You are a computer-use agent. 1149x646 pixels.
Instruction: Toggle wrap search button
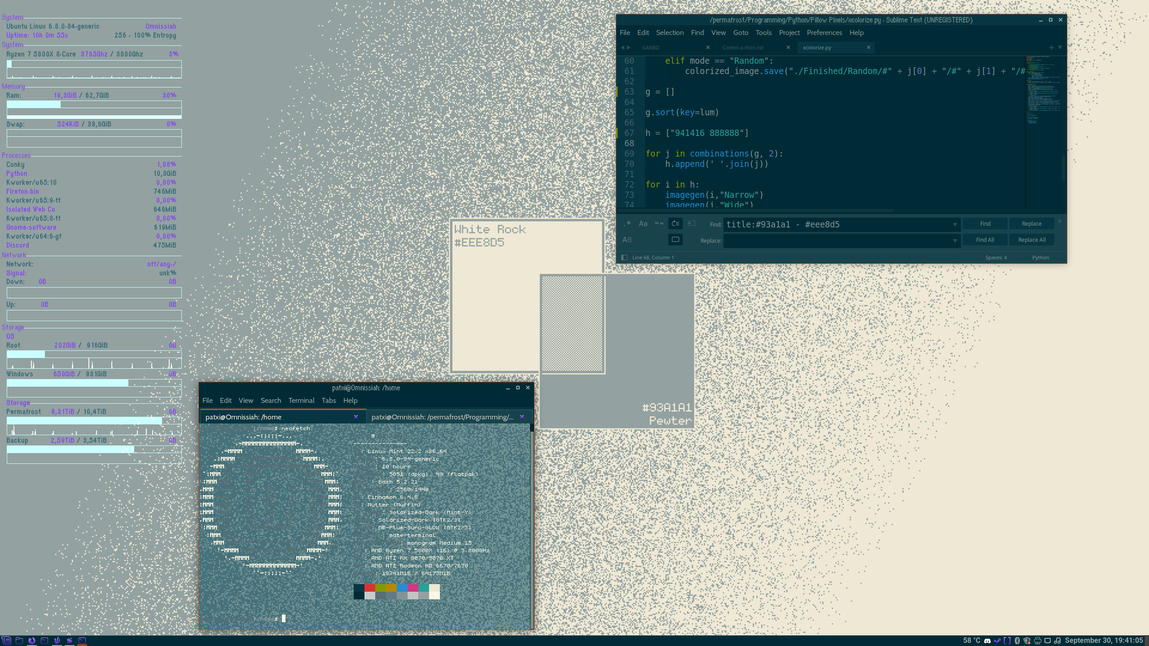tap(675, 223)
